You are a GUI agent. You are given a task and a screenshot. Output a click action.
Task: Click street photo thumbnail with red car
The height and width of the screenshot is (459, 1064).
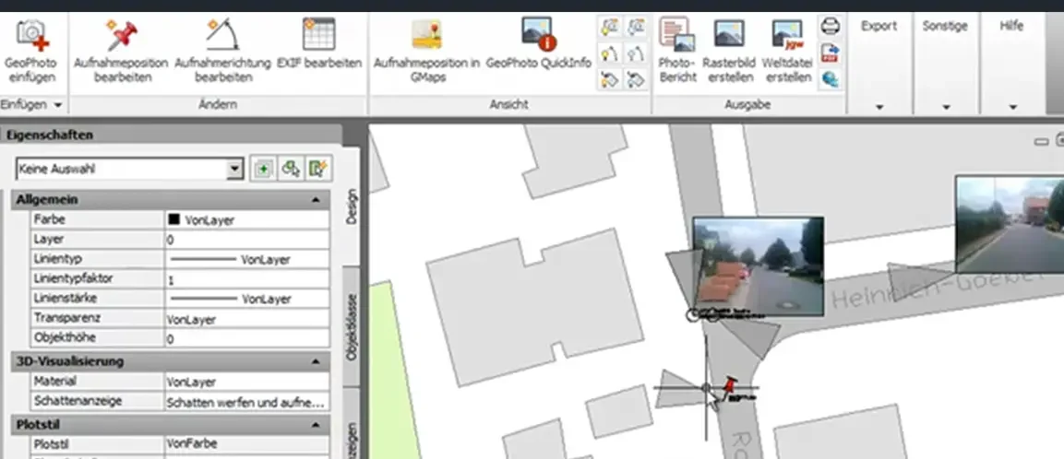(x=758, y=265)
